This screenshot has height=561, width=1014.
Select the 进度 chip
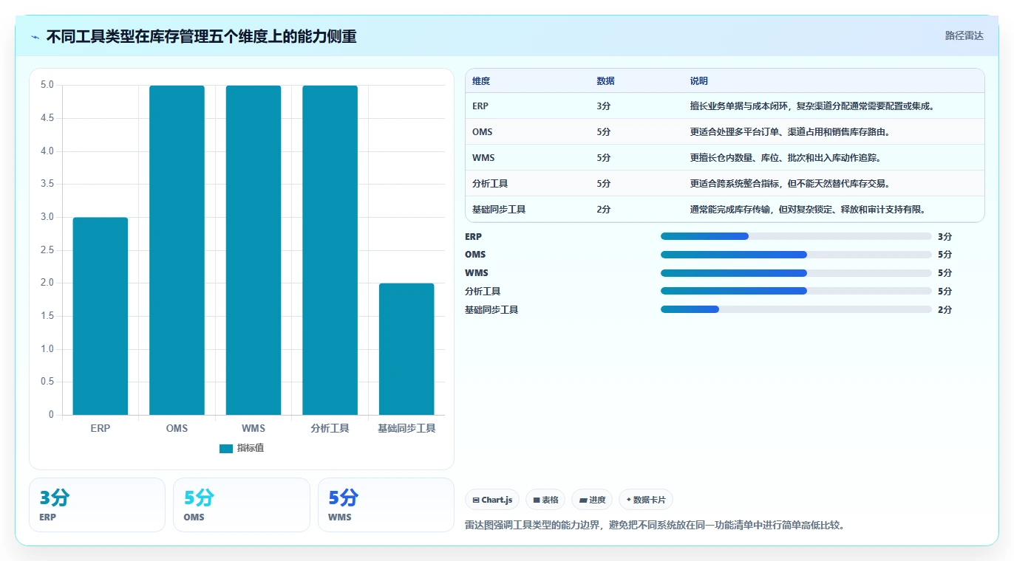pos(592,500)
